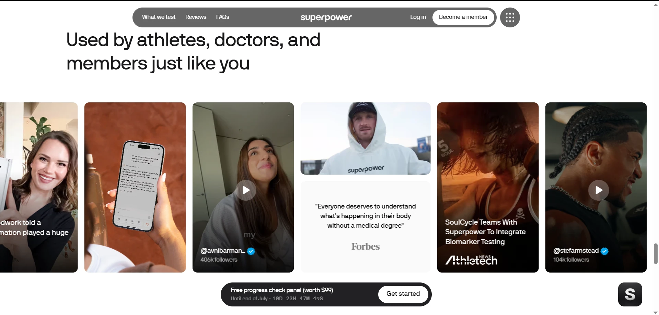Click the black S chat widget icon
This screenshot has width=659, height=315.
click(x=630, y=294)
